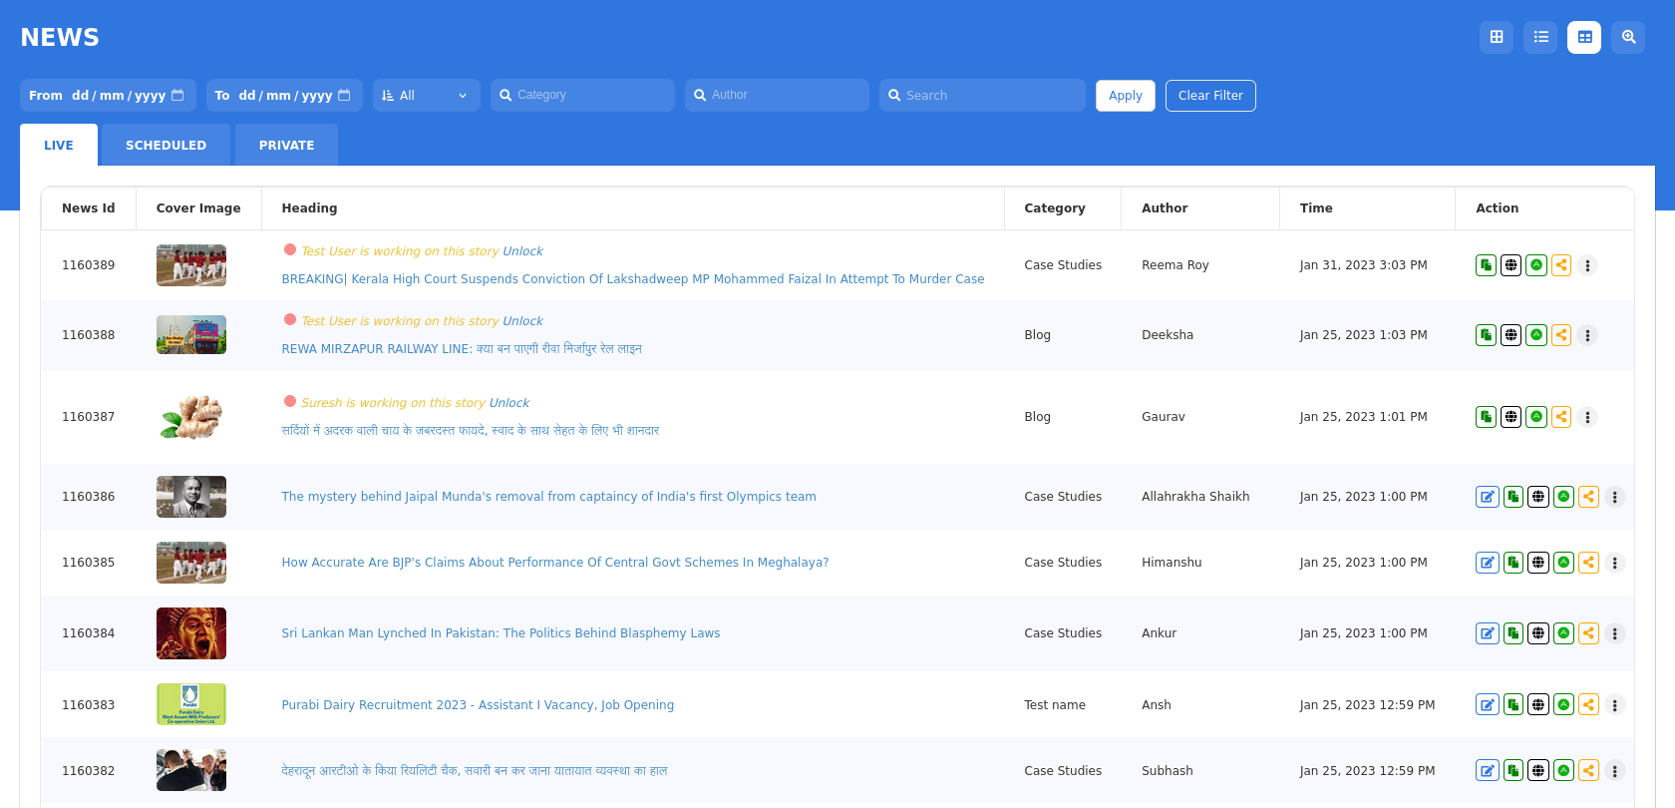Viewport: 1675px width, 808px height.
Task: Open the From date picker
Action: pos(177,96)
